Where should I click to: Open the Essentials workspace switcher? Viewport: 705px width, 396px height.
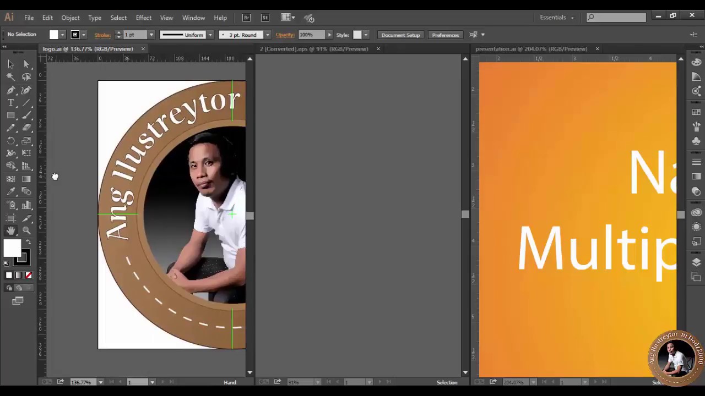point(557,18)
